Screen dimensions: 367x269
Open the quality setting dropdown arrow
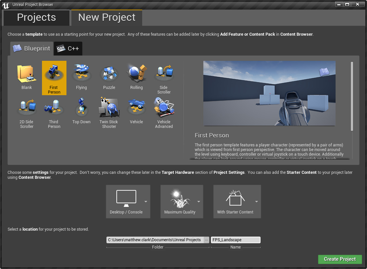tap(199, 202)
